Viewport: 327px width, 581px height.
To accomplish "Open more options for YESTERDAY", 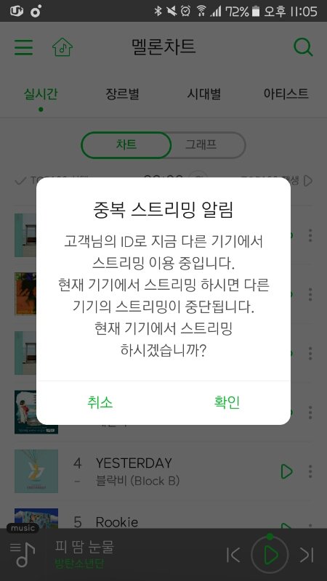I will 310,471.
